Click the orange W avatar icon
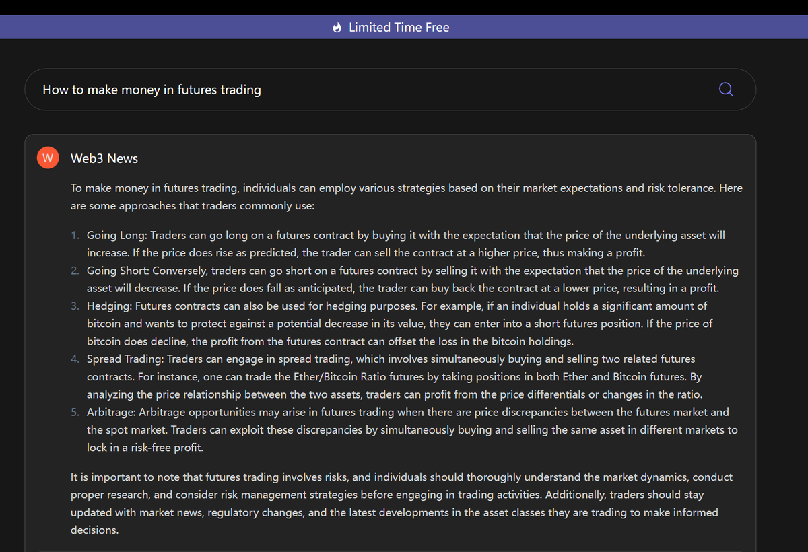The width and height of the screenshot is (808, 552). point(47,158)
